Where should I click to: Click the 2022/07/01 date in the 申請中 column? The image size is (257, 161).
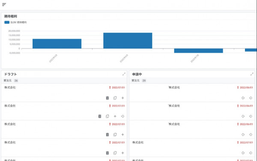click(x=246, y=143)
